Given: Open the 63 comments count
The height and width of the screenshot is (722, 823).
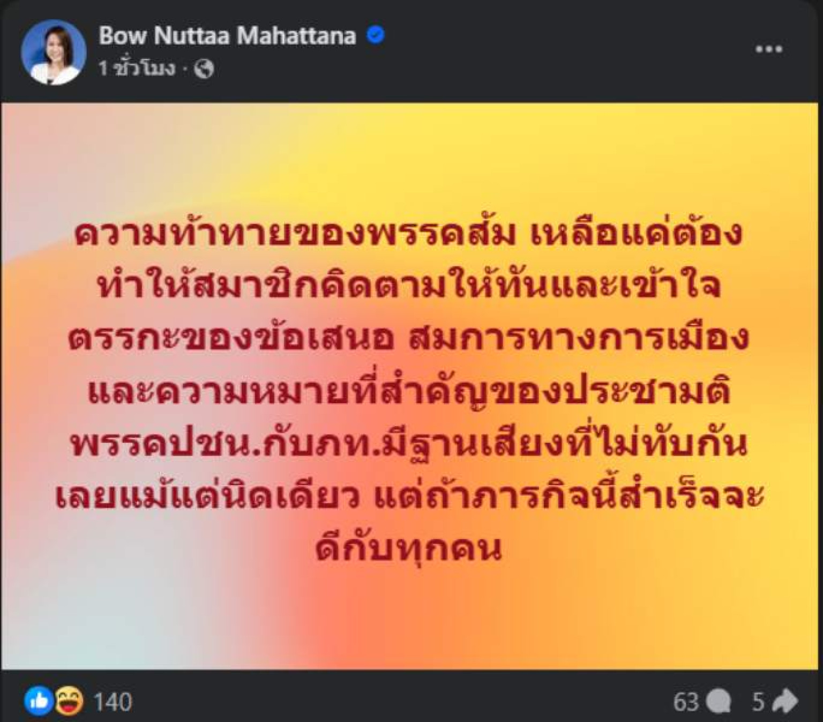Looking at the screenshot, I should [686, 702].
